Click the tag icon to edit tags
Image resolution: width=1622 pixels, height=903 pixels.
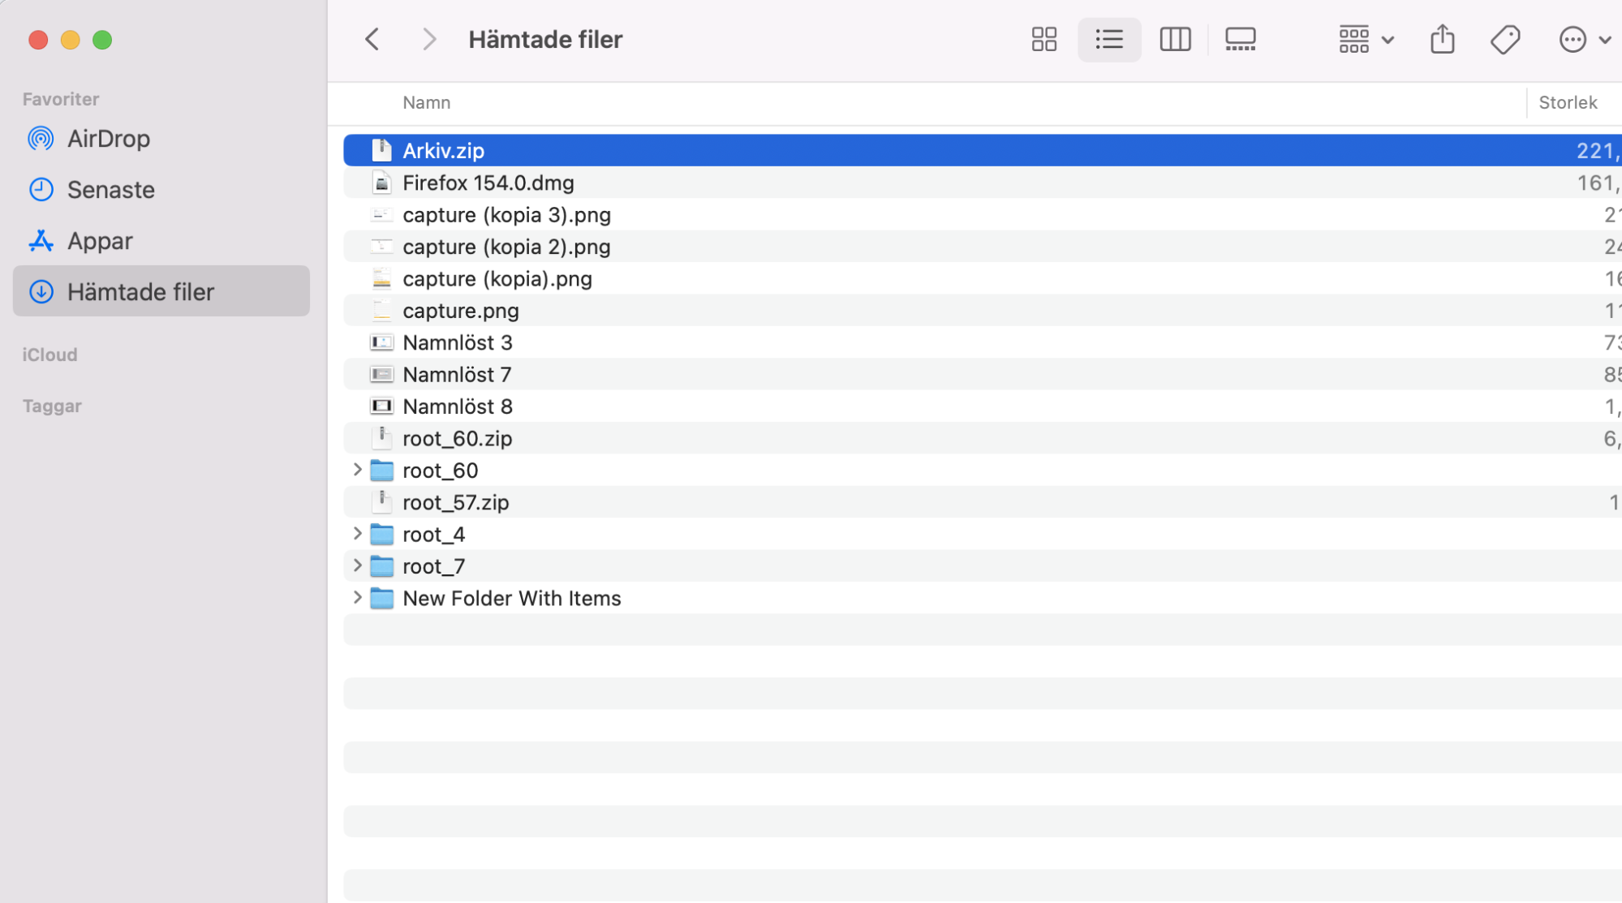1505,39
